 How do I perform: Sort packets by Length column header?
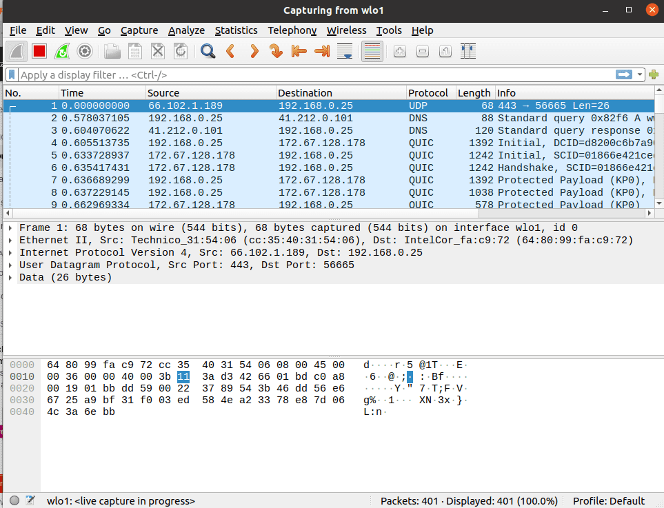[476, 93]
